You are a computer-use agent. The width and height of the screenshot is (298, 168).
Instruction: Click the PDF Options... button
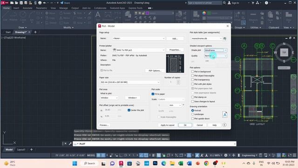pos(155,70)
